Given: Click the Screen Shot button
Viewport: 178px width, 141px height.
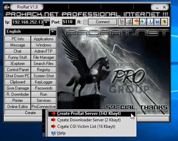Looking at the screenshot, I should (x=43, y=76).
